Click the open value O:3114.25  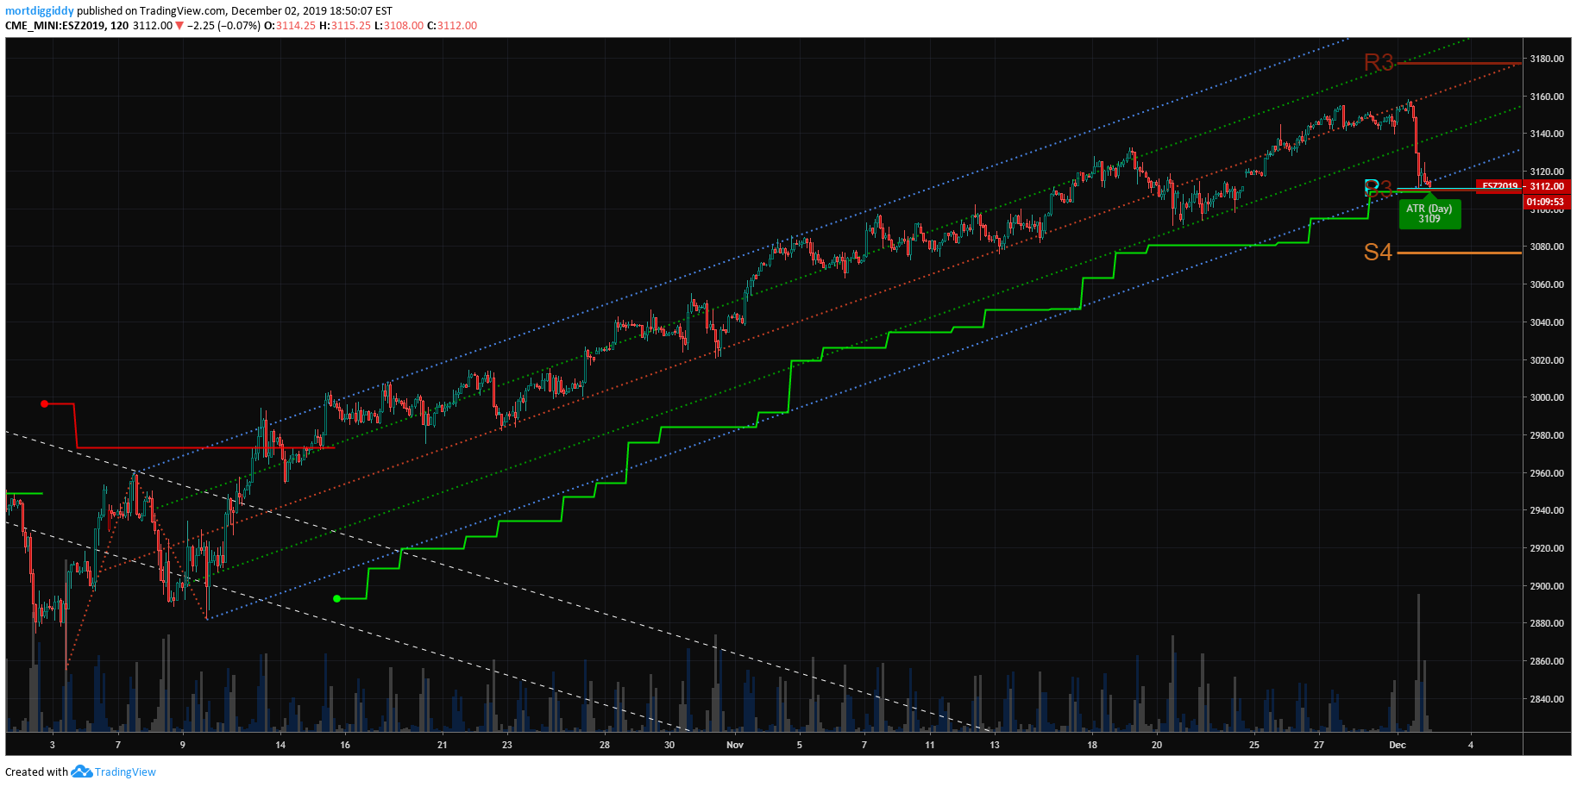[x=290, y=26]
